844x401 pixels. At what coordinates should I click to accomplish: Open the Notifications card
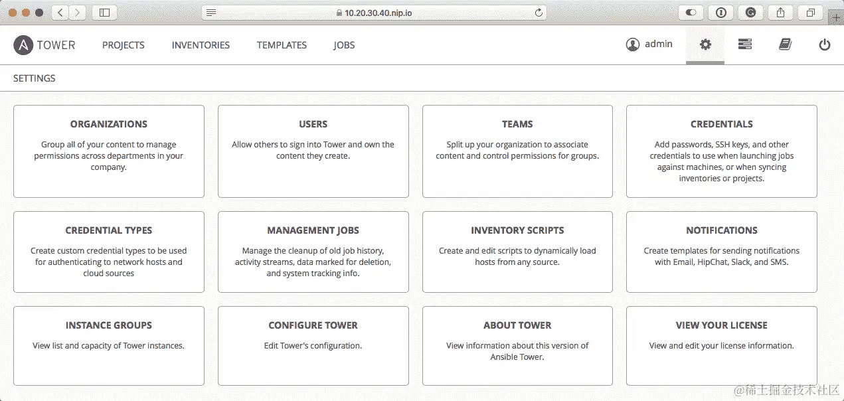coord(722,252)
